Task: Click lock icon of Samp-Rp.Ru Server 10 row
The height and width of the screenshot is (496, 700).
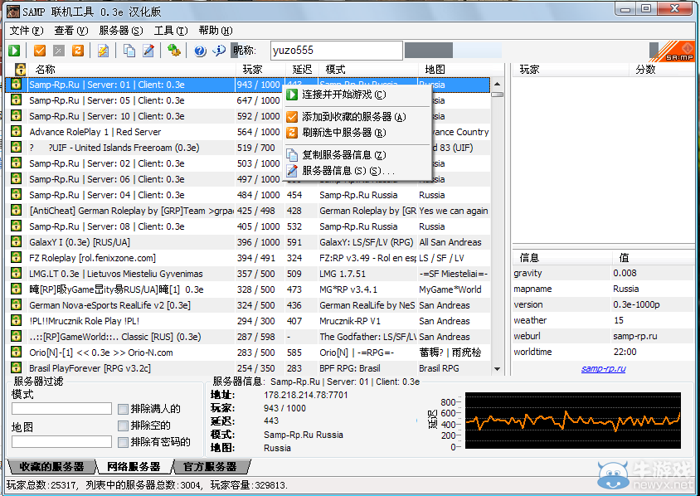Action: 16,115
